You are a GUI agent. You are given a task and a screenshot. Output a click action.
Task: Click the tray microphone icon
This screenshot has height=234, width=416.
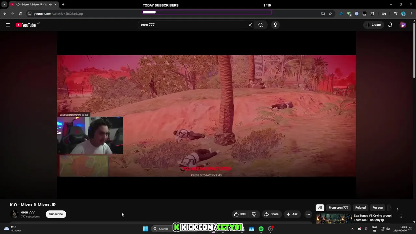[x=366, y=229]
